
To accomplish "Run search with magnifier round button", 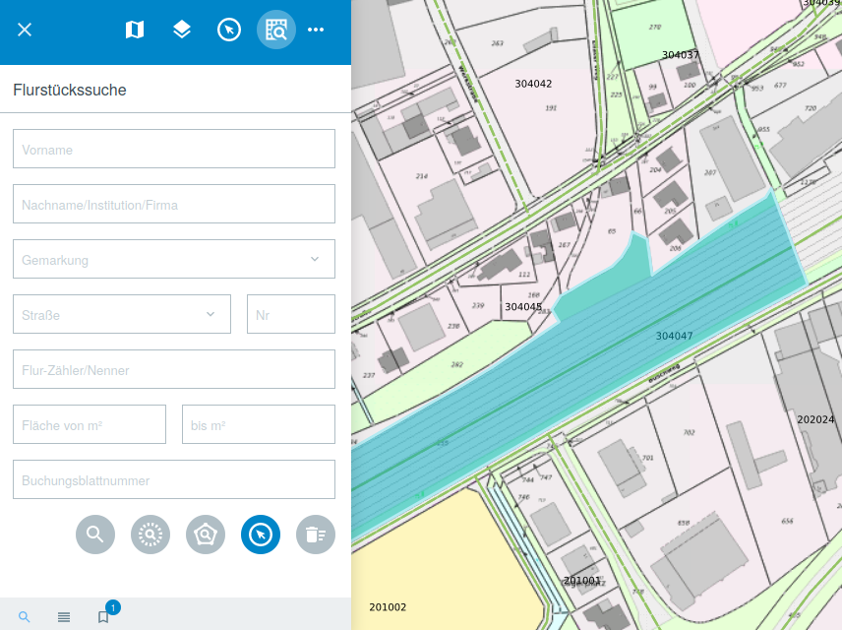I will [x=95, y=535].
